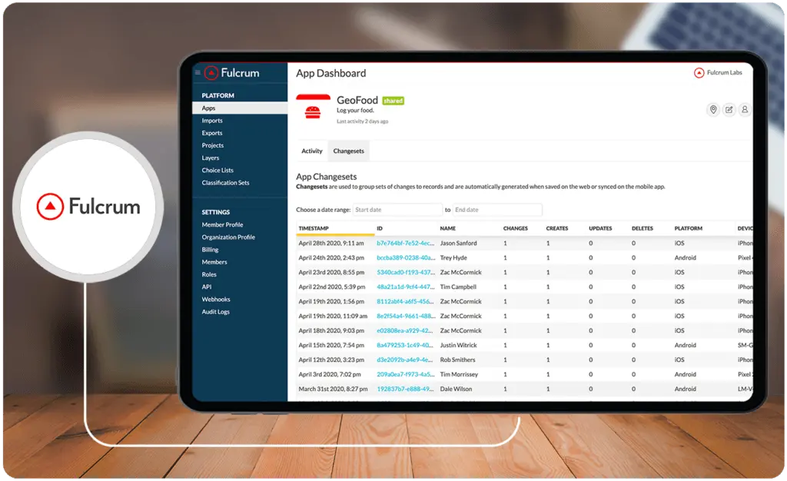
Task: Open Classification Sets in the sidebar
Action: pos(225,183)
